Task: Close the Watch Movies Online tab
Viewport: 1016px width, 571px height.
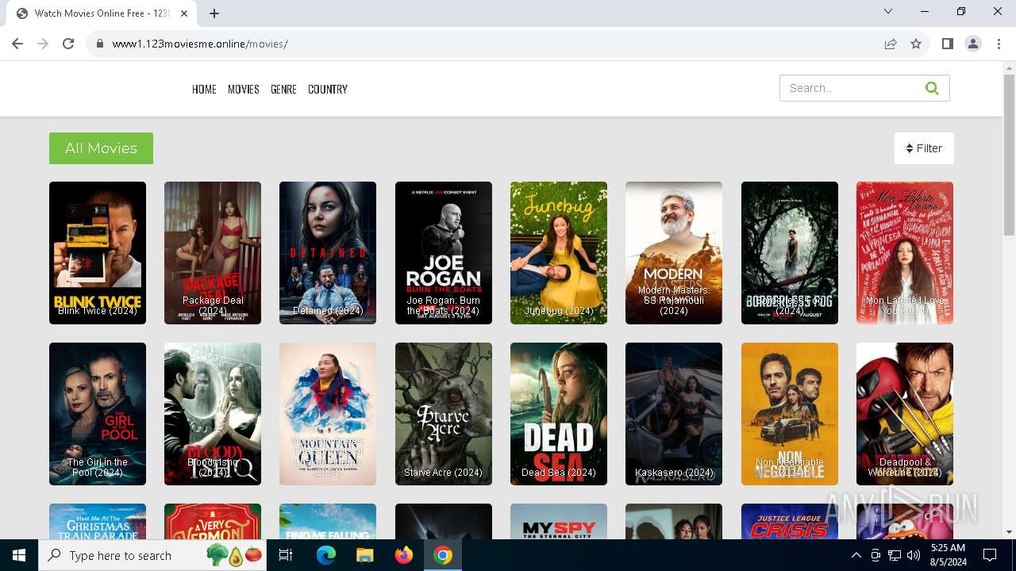Action: tap(185, 13)
